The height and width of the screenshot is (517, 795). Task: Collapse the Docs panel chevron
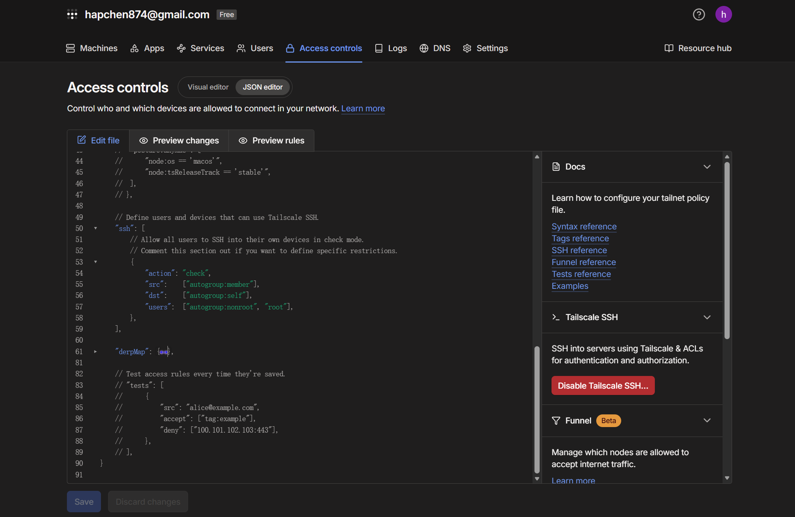click(707, 167)
